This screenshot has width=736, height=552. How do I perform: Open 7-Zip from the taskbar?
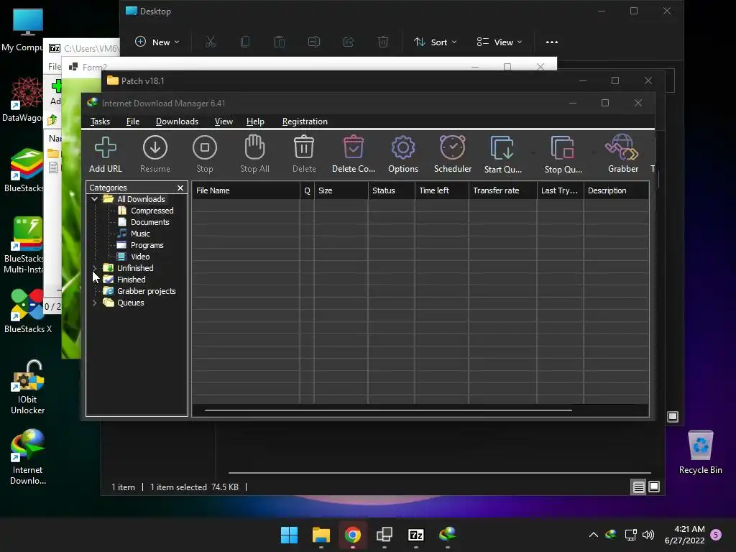416,535
